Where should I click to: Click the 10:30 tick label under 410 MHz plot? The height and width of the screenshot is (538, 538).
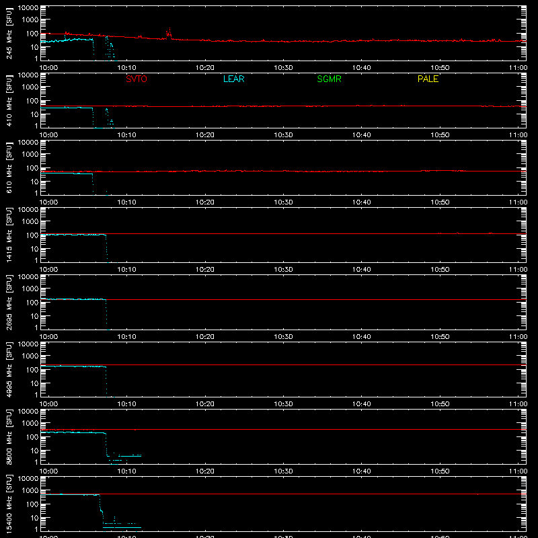[283, 135]
